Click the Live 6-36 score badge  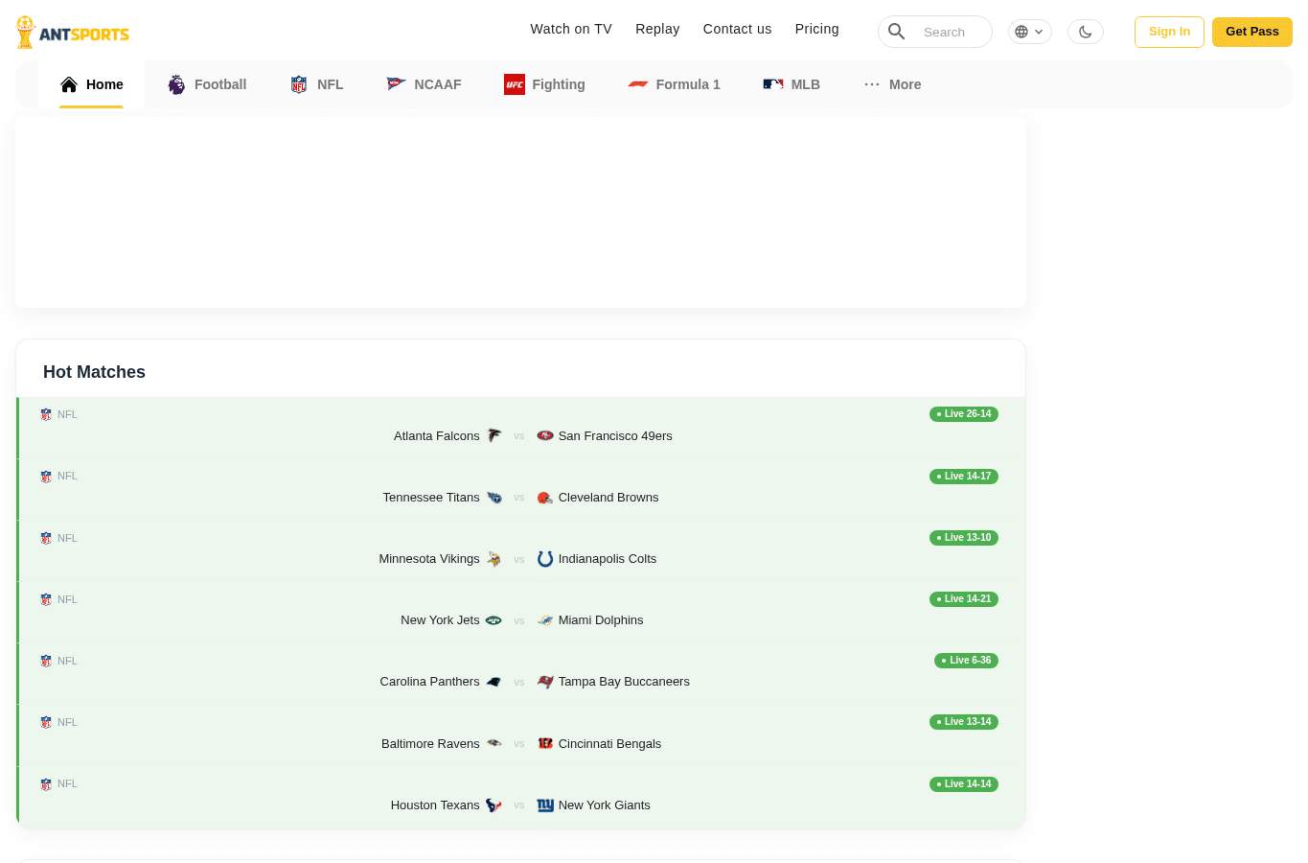[x=966, y=660]
